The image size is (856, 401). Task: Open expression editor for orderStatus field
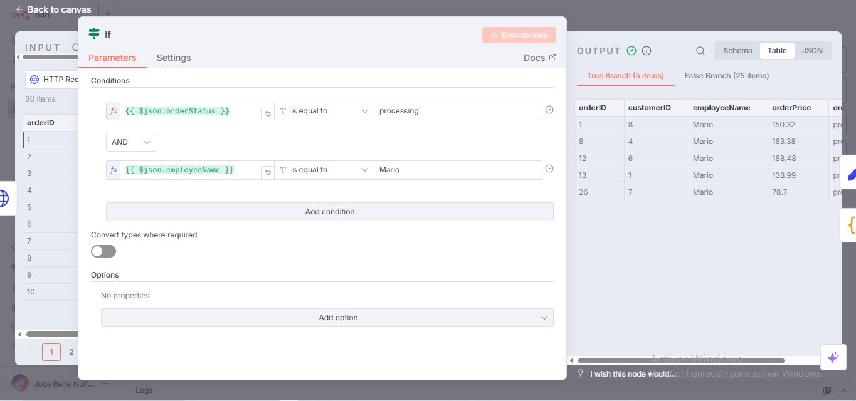[x=268, y=113]
